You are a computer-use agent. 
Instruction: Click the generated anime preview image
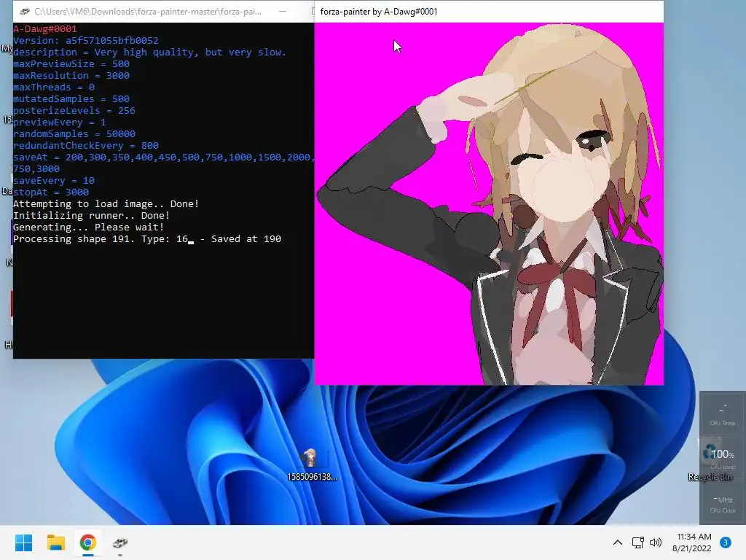pyautogui.click(x=489, y=204)
